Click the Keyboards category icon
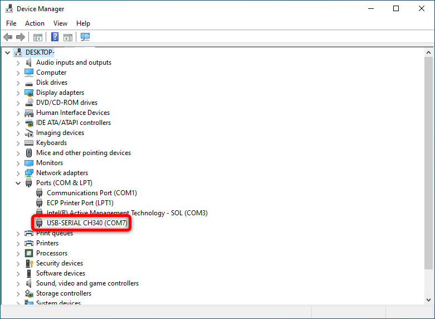The height and width of the screenshot is (319, 435). [x=30, y=143]
